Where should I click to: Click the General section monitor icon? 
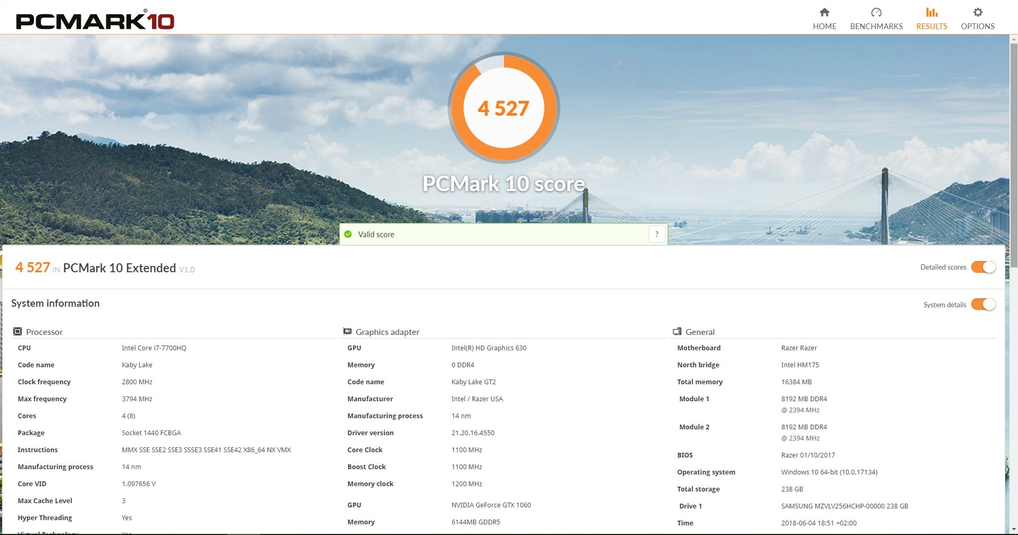pyautogui.click(x=677, y=331)
